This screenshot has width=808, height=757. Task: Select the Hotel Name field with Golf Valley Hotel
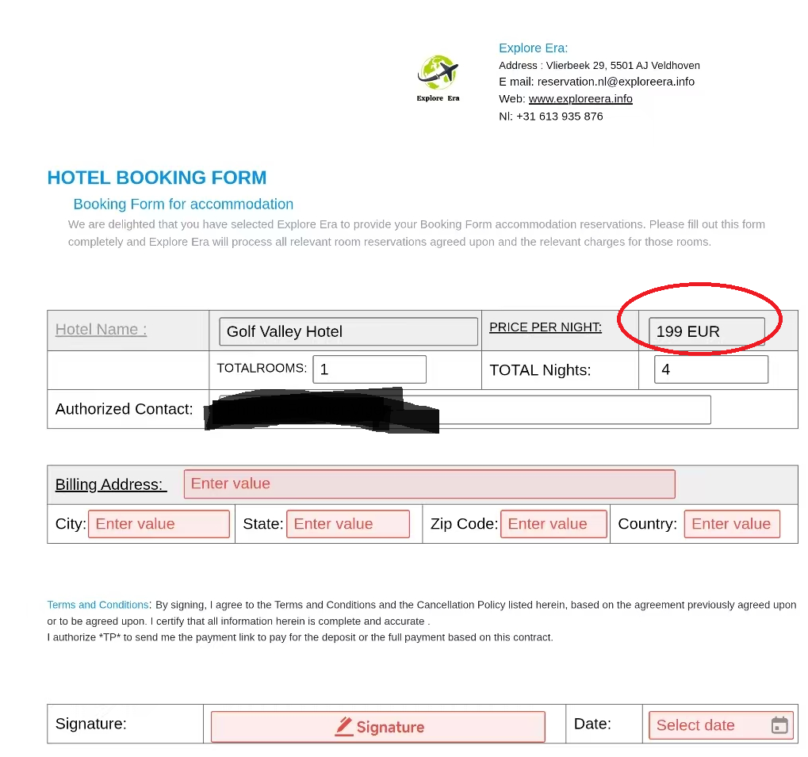[348, 331]
